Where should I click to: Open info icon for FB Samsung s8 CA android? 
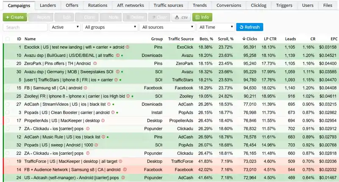point(86,88)
